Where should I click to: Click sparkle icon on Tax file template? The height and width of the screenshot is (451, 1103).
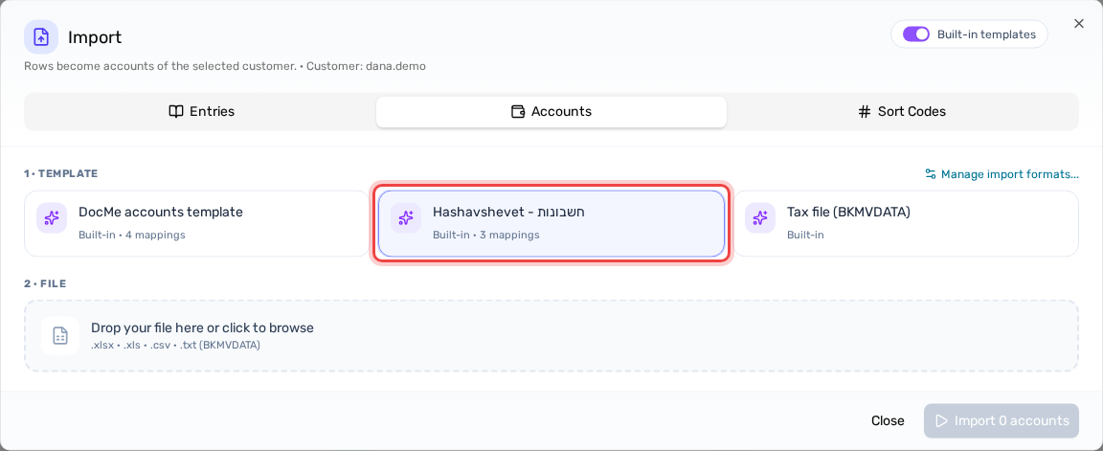pyautogui.click(x=759, y=218)
